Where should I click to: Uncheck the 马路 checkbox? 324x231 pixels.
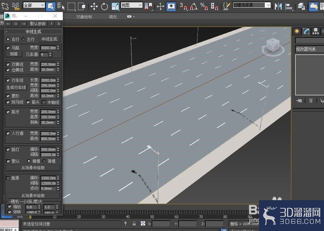coord(8,48)
